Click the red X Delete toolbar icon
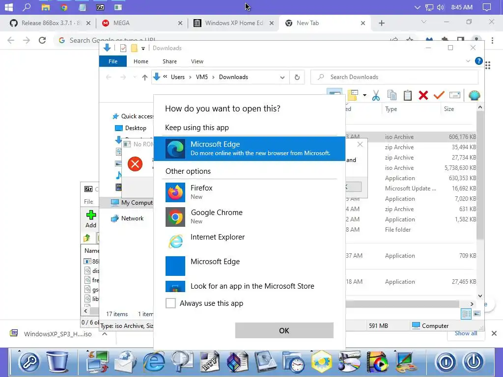This screenshot has height=377, width=503. 423,95
